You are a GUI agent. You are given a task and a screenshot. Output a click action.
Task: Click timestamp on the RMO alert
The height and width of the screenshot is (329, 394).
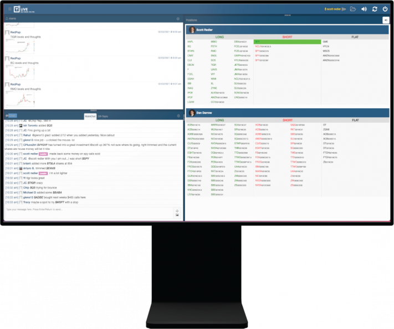coord(170,83)
